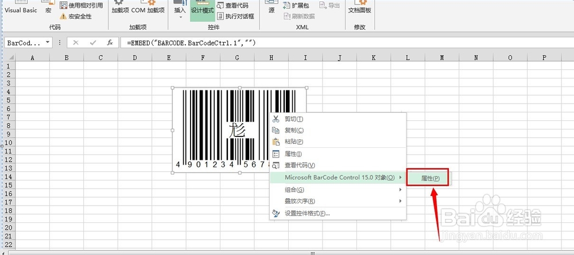Viewport: 574px width, 255px height.
Task: Choose 查看代码(V) from context menu
Action: pyautogui.click(x=338, y=165)
